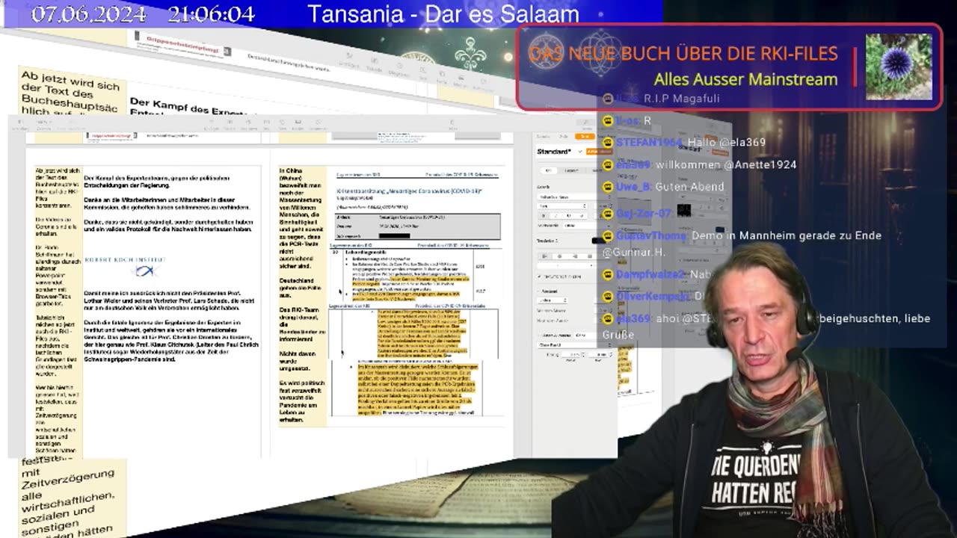
Task: Click the Diagramm icon in tilted back window
Action: 399,69
